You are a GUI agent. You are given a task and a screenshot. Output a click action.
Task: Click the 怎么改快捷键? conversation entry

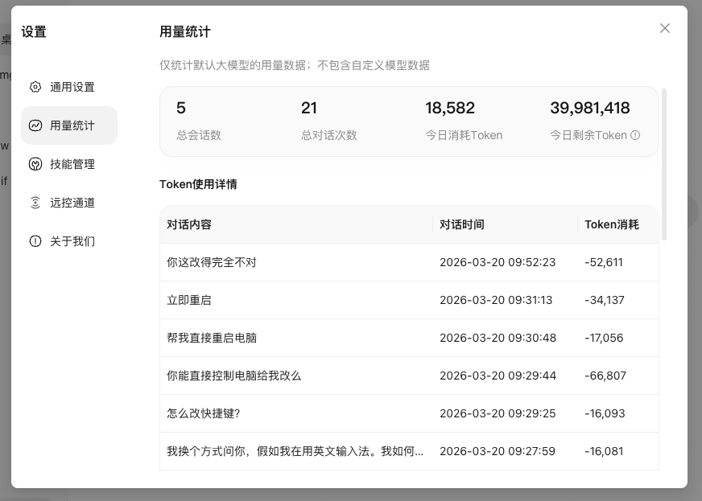(204, 413)
